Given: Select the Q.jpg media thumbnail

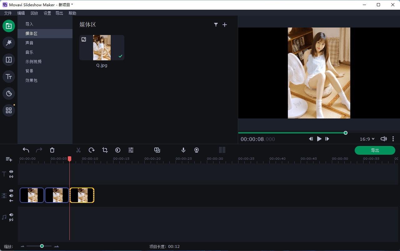Looking at the screenshot, I should coord(102,48).
